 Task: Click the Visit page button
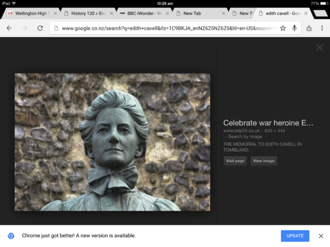235,161
